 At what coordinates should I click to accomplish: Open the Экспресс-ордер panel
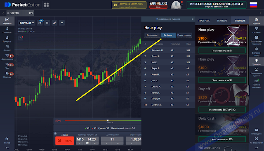pyautogui.click(x=256, y=52)
